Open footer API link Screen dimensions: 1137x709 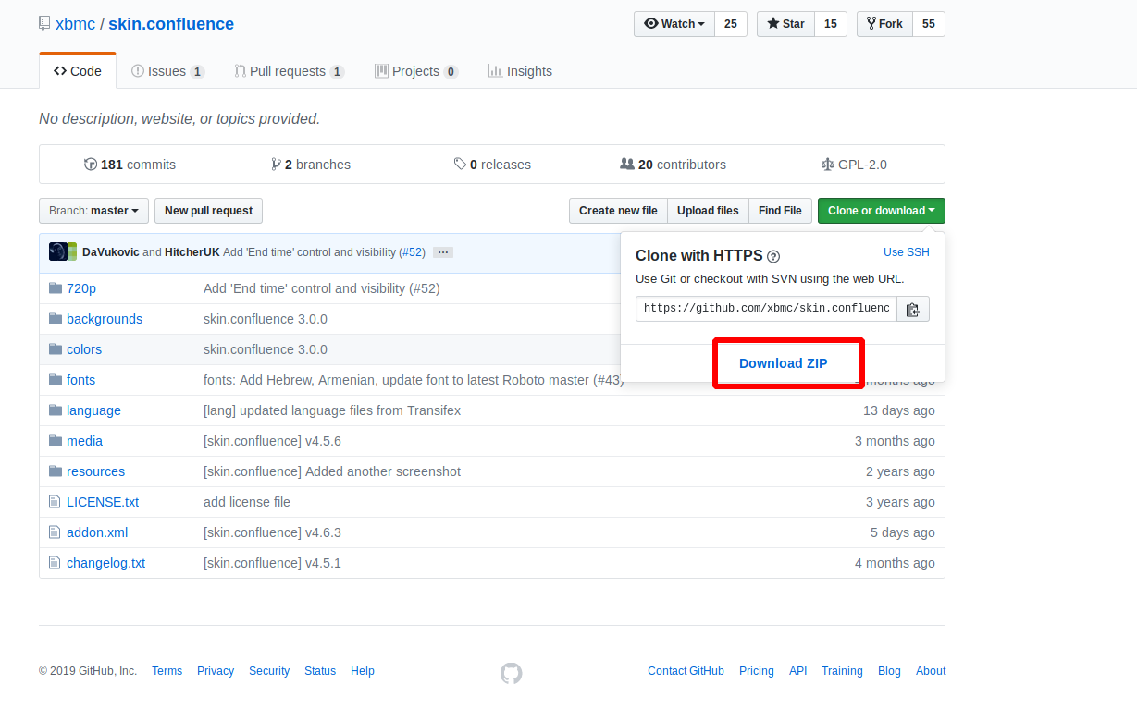tap(797, 671)
